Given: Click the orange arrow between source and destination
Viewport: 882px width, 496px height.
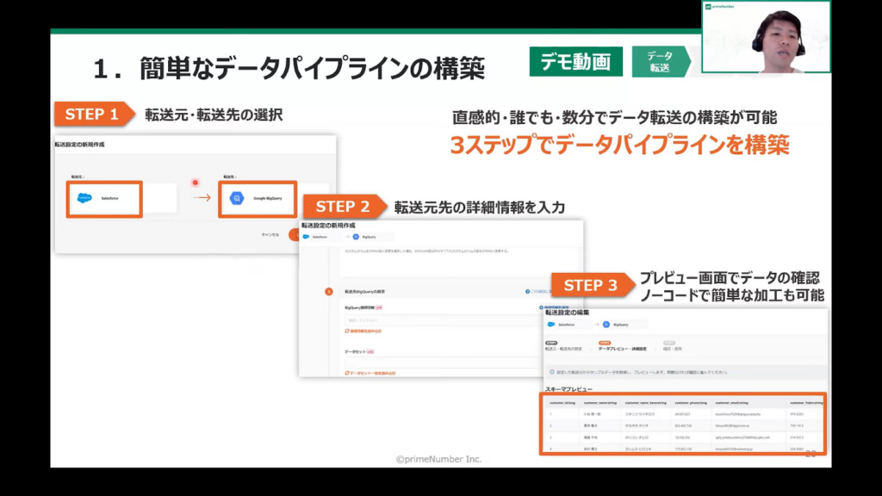Looking at the screenshot, I should (x=200, y=198).
